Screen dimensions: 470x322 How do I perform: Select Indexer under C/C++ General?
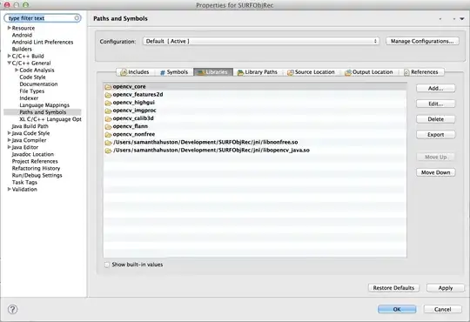click(29, 98)
